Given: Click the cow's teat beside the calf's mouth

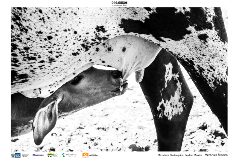Looking at the screenshot, I should (139, 76).
